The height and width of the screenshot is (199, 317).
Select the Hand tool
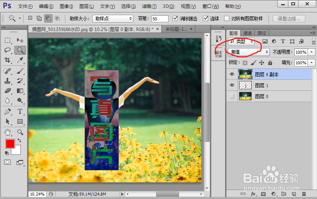pyautogui.click(x=8, y=132)
